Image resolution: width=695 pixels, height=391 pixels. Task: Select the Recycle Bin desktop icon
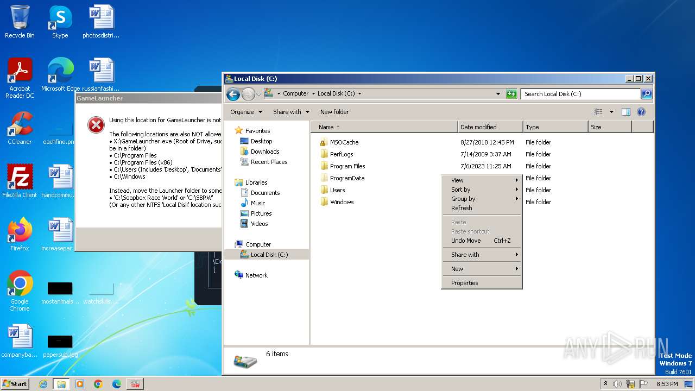coord(20,22)
